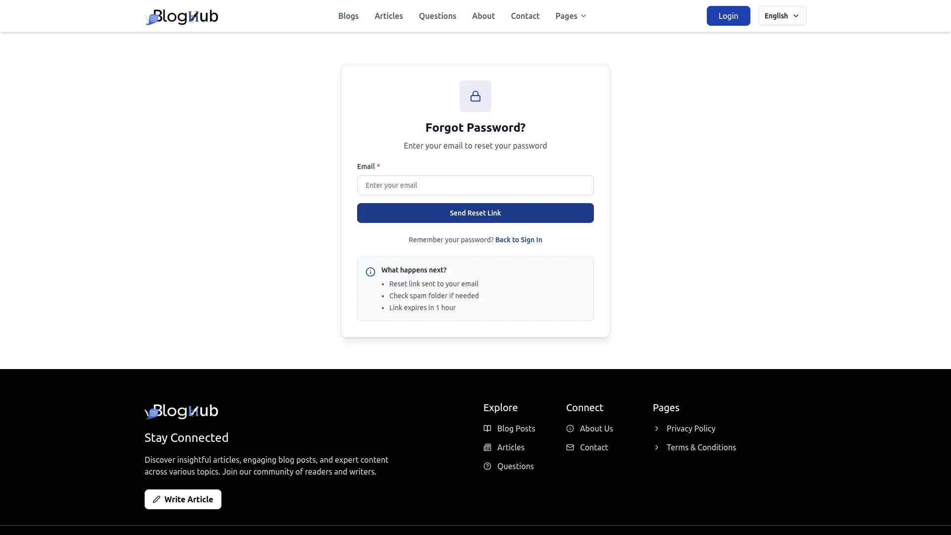This screenshot has height=535, width=951.
Task: Follow the Back to Sign In link
Action: (519, 240)
